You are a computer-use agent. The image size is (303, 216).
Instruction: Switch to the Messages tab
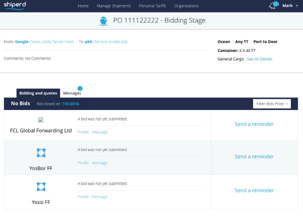click(x=72, y=93)
